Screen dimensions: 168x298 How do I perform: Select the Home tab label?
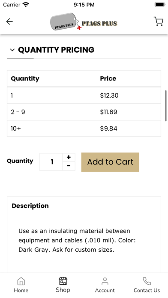pyautogui.click(x=21, y=290)
